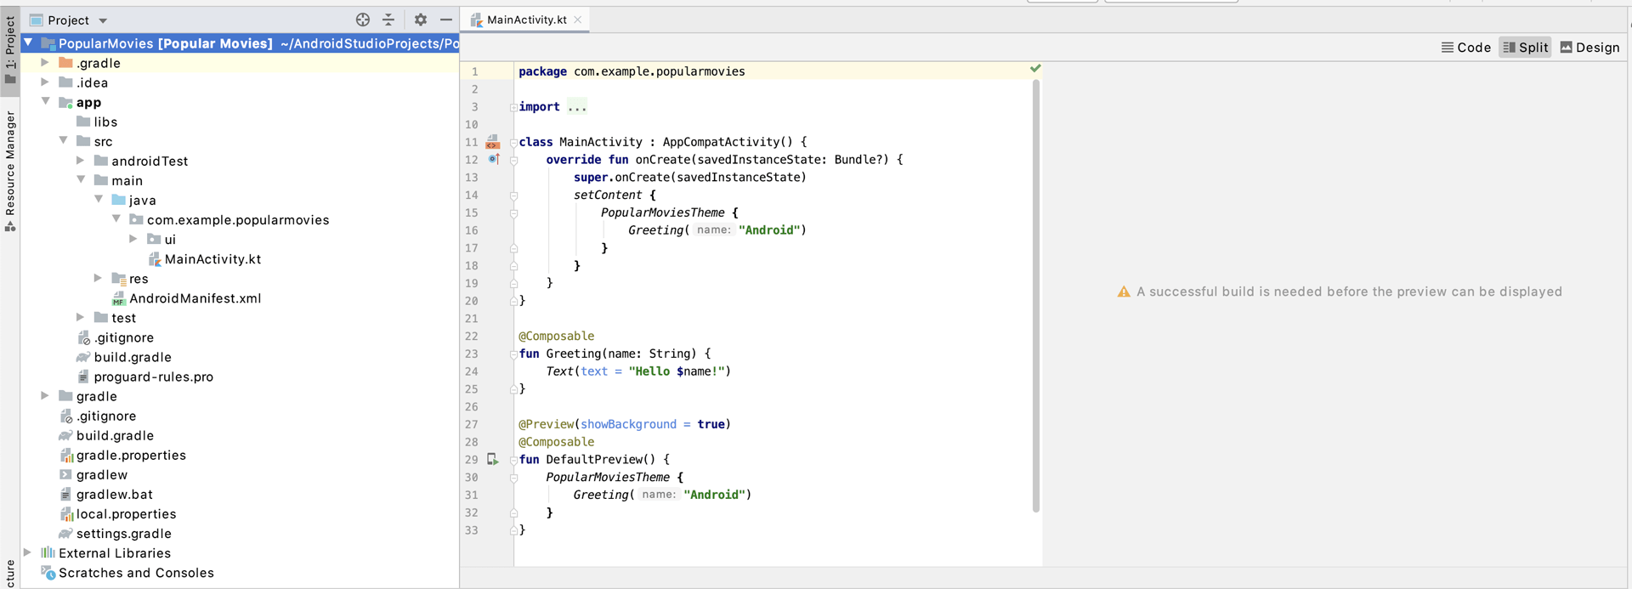Click the override gutter icon on line 12
This screenshot has width=1632, height=589.
493,159
